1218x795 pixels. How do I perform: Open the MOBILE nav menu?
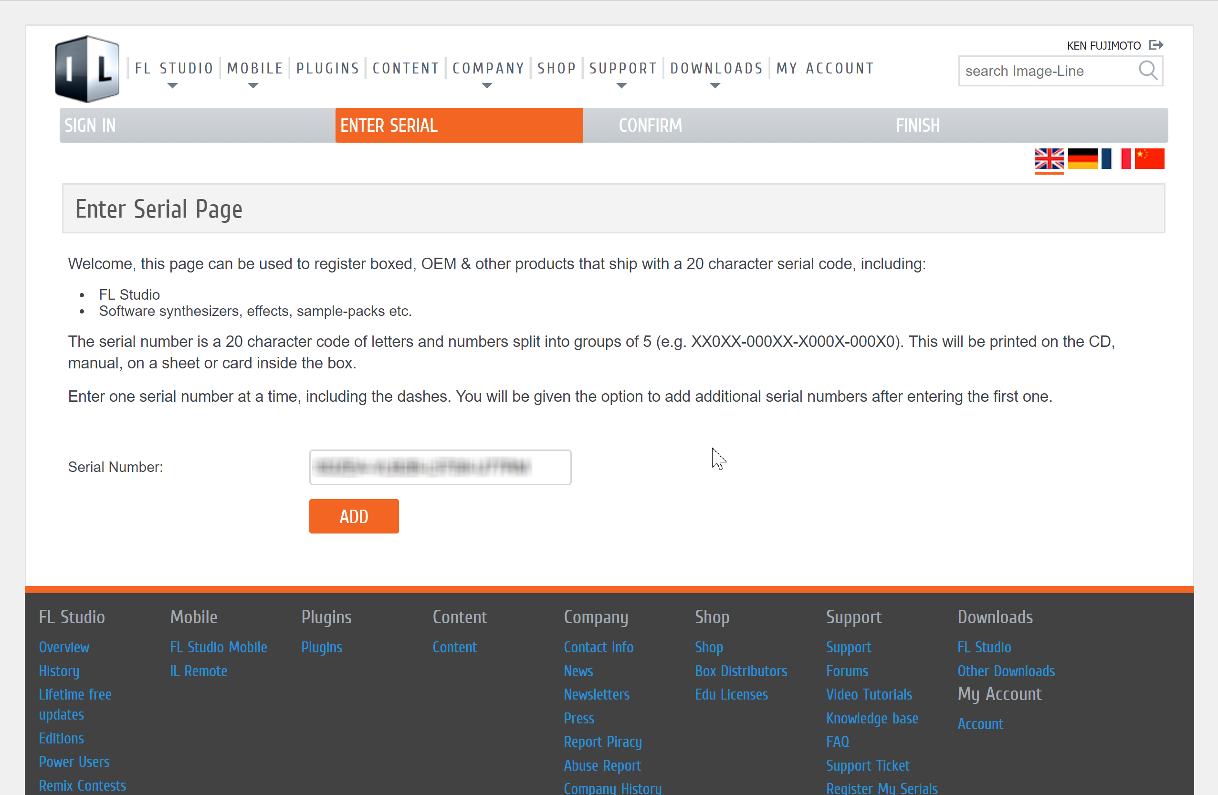255,69
